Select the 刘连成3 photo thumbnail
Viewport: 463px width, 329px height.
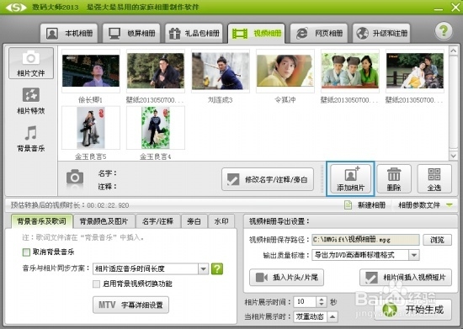click(221, 72)
